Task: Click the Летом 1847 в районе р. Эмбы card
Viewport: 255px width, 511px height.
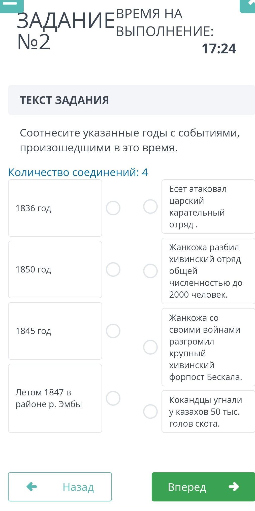Action: tap(55, 398)
